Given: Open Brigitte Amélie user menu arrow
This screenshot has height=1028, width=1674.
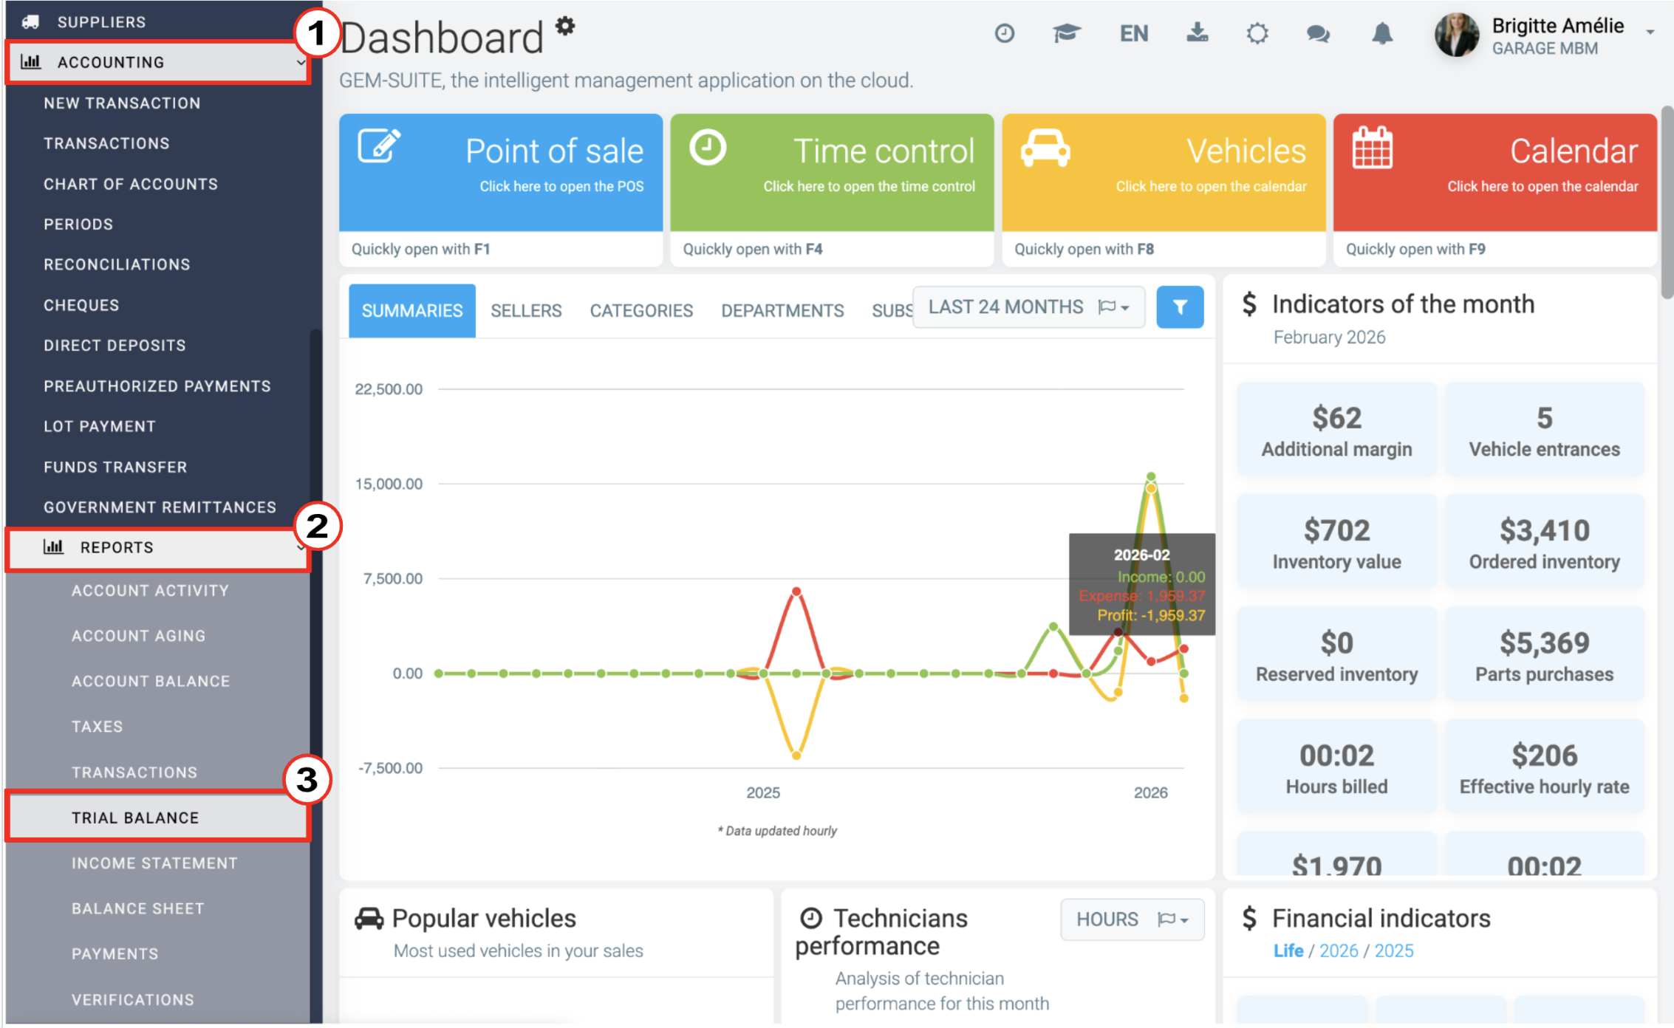Looking at the screenshot, I should 1650,32.
